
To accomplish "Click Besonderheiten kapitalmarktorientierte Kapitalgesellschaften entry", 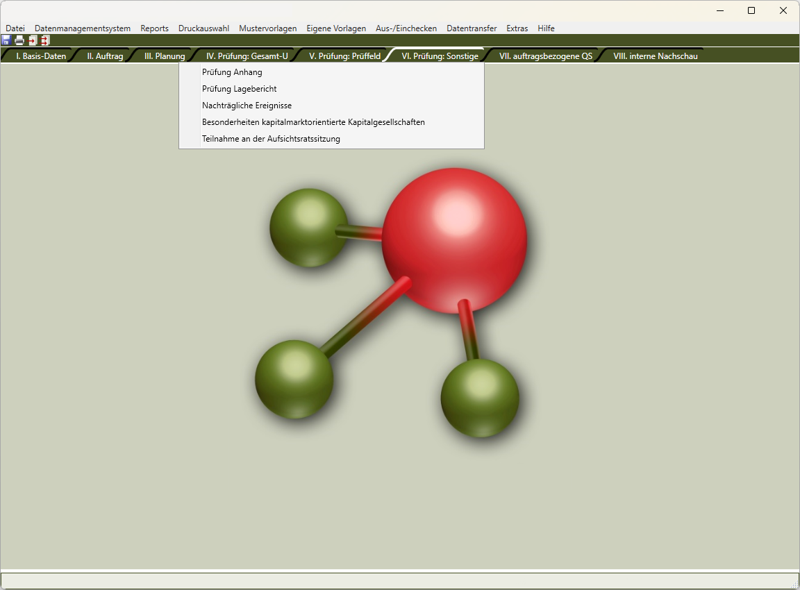I will tap(313, 122).
